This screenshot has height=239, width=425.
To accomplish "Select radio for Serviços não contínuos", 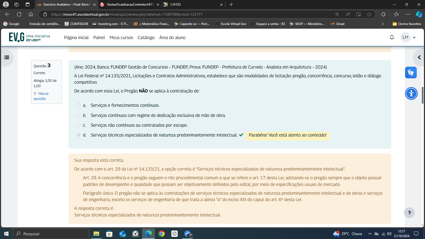I will point(79,125).
